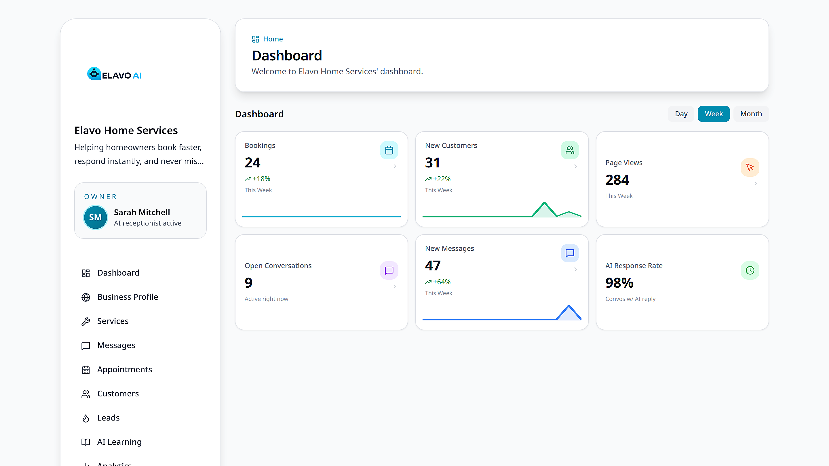Open Services from the sidebar

[x=140, y=321]
